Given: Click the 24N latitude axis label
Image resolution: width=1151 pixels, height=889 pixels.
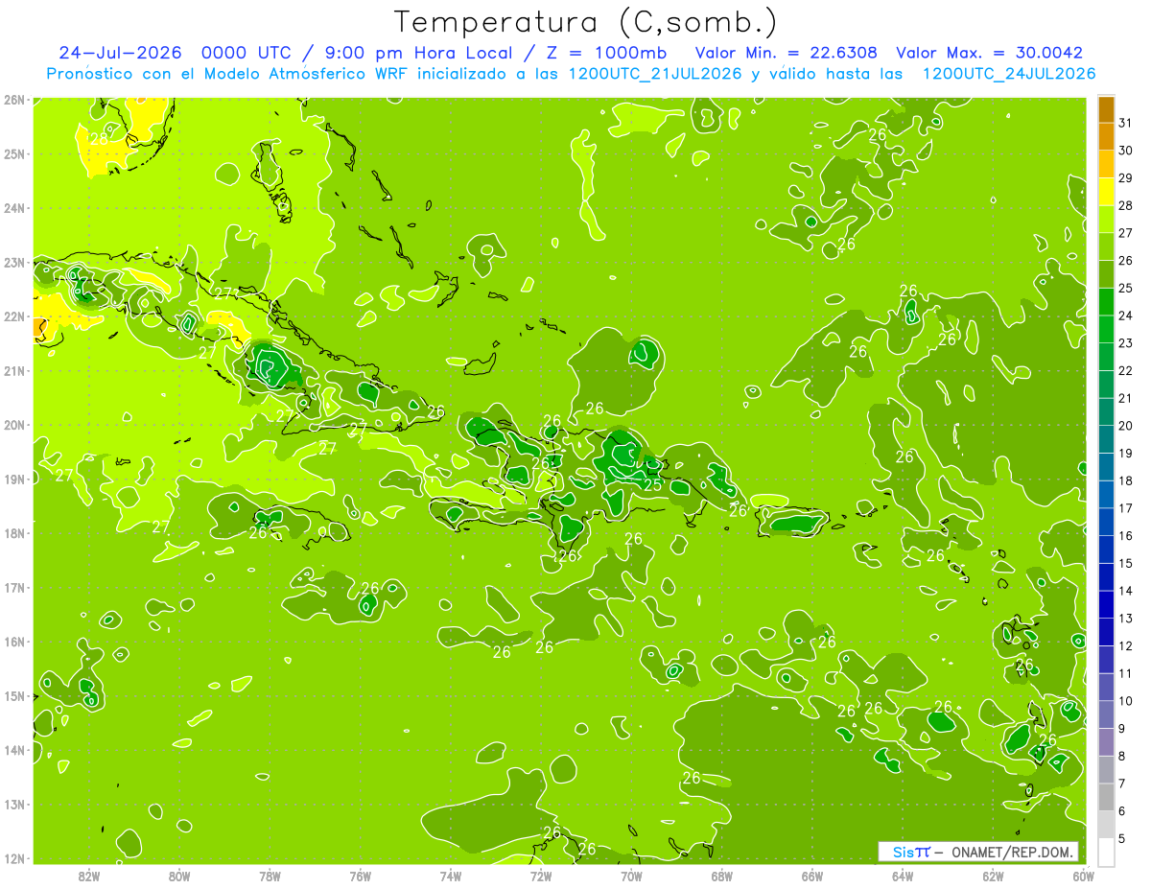Looking at the screenshot, I should pyautogui.click(x=14, y=207).
